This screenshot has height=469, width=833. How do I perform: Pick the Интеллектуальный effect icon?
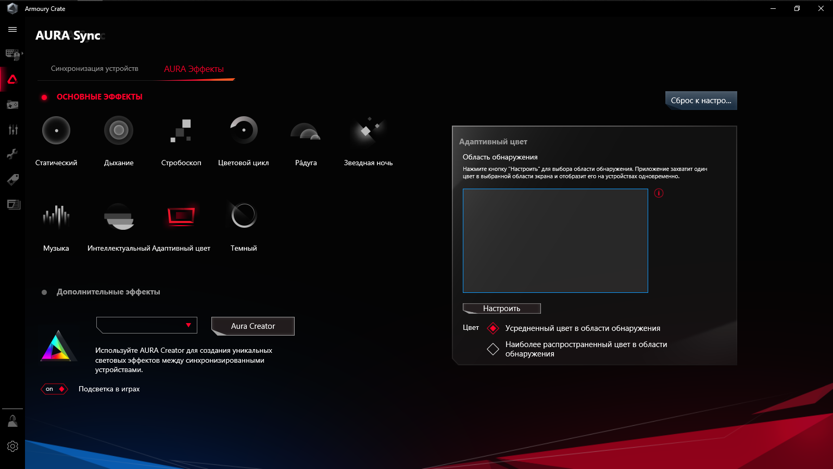119,216
